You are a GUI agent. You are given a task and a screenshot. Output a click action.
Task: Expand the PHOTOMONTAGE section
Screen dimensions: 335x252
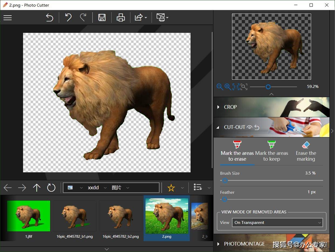tap(271, 243)
